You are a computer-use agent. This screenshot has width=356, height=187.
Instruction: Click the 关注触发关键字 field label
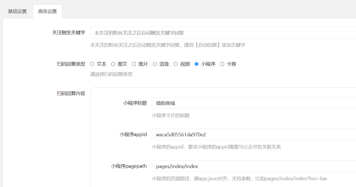tap(68, 33)
